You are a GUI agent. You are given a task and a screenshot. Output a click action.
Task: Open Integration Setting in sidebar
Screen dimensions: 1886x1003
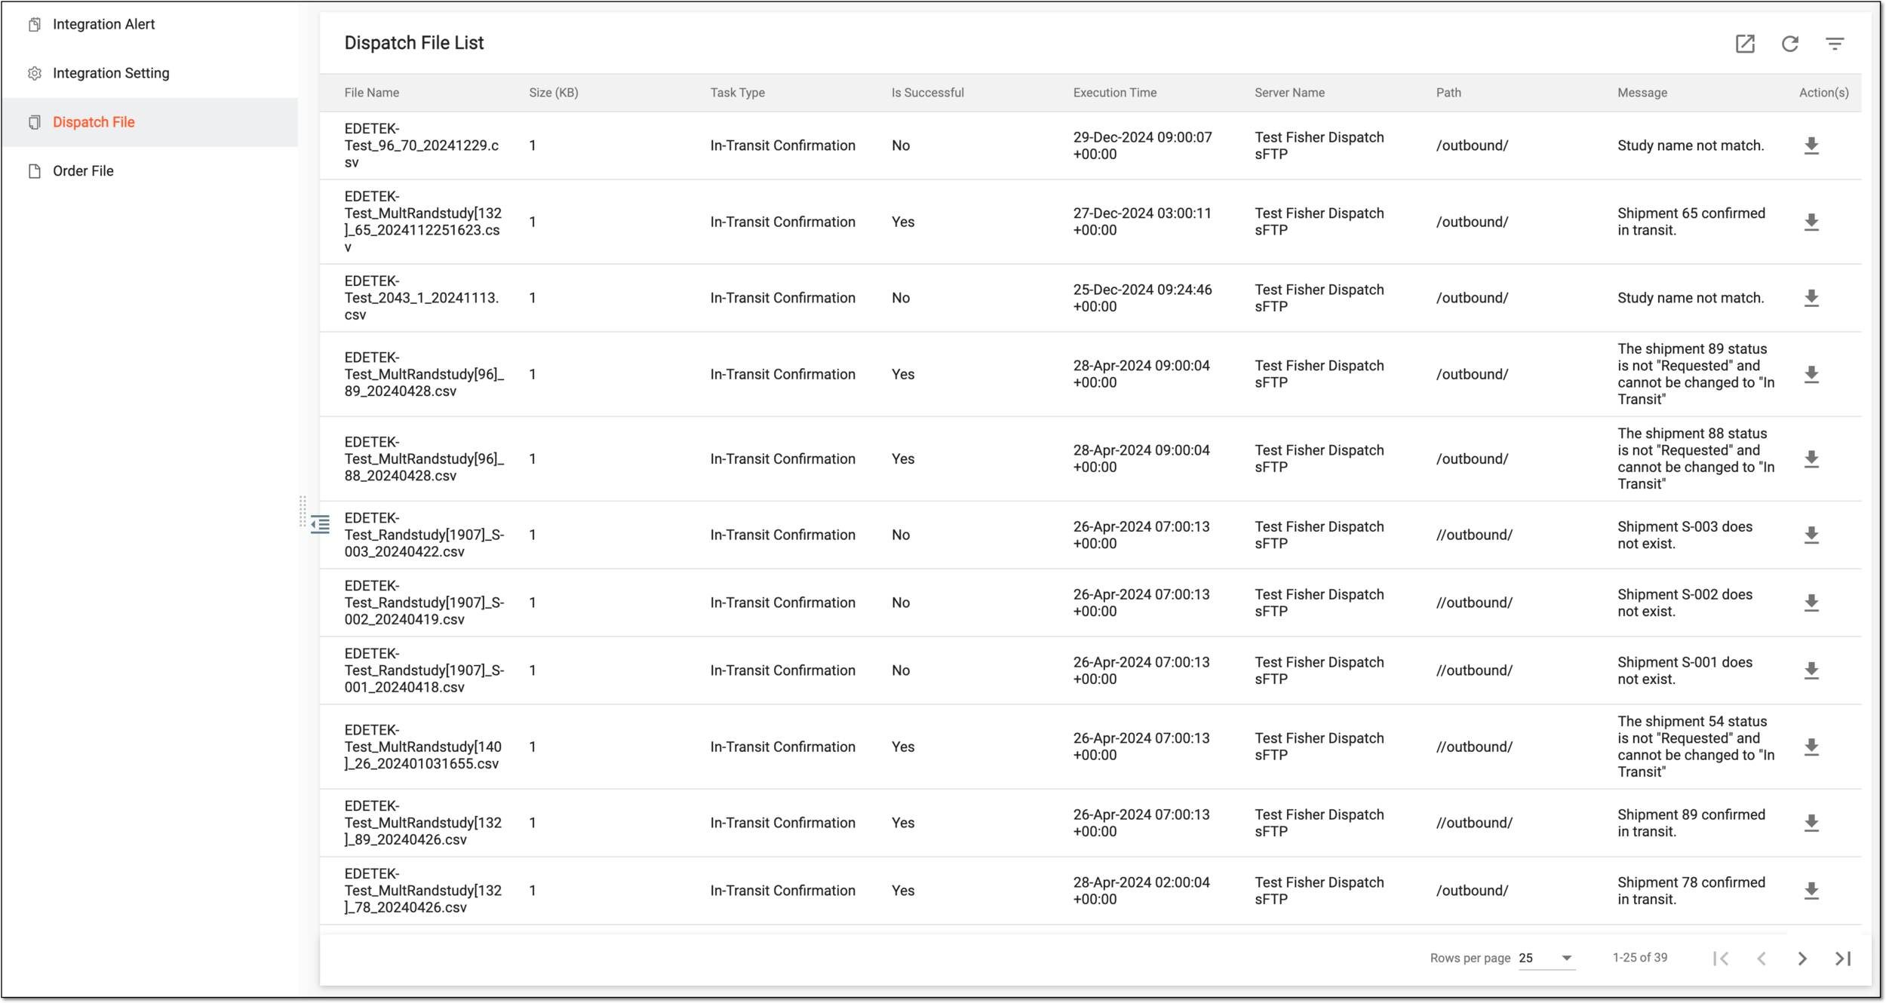pyautogui.click(x=111, y=73)
